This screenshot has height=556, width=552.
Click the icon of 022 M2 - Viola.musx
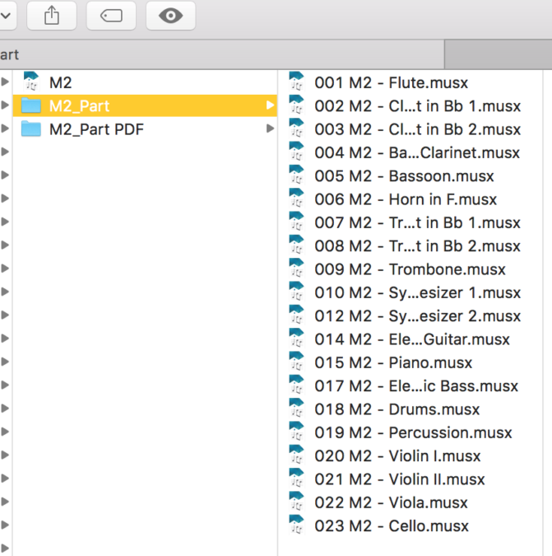click(297, 502)
